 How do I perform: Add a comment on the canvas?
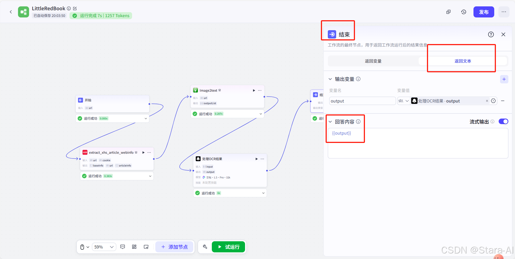point(123,247)
